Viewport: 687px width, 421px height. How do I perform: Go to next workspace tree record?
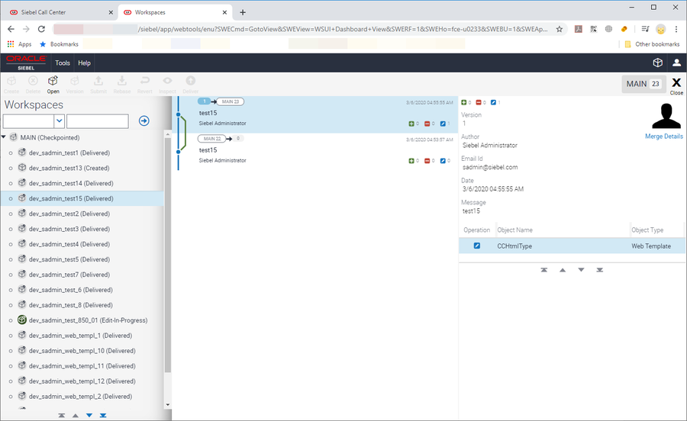pyautogui.click(x=89, y=416)
